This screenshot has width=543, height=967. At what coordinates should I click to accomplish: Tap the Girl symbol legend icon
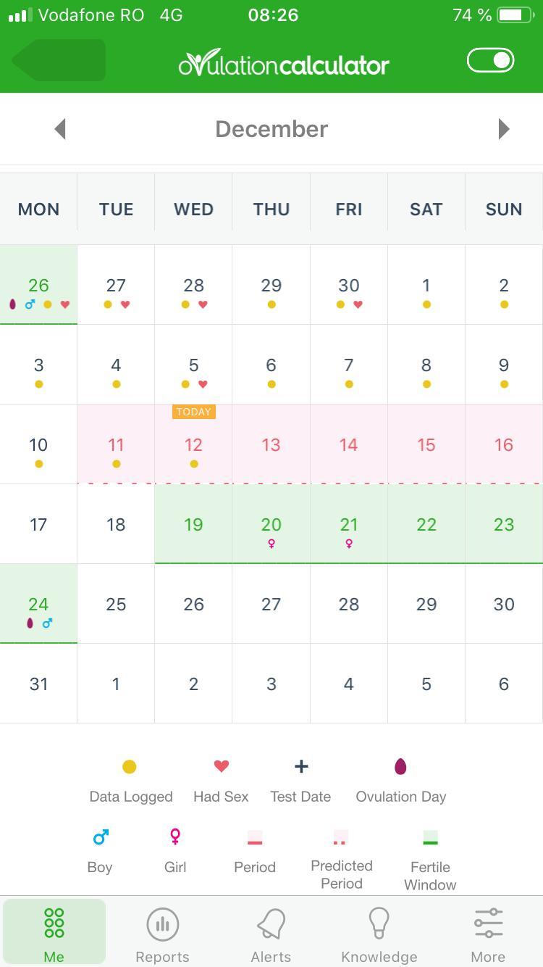point(175,837)
